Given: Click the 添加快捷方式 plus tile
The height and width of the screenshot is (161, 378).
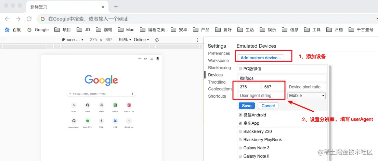Looking at the screenshot, I should pos(129,122).
